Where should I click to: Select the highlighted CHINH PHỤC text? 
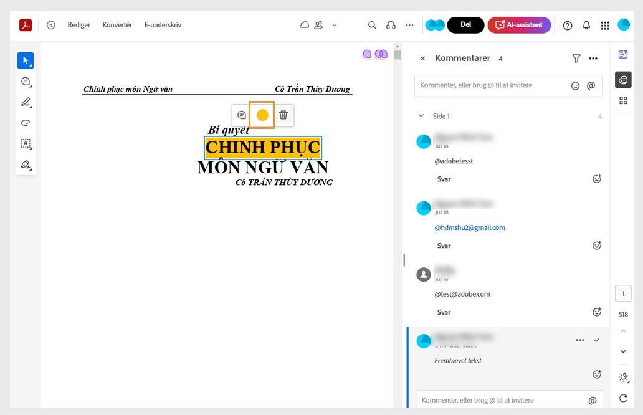point(263,148)
